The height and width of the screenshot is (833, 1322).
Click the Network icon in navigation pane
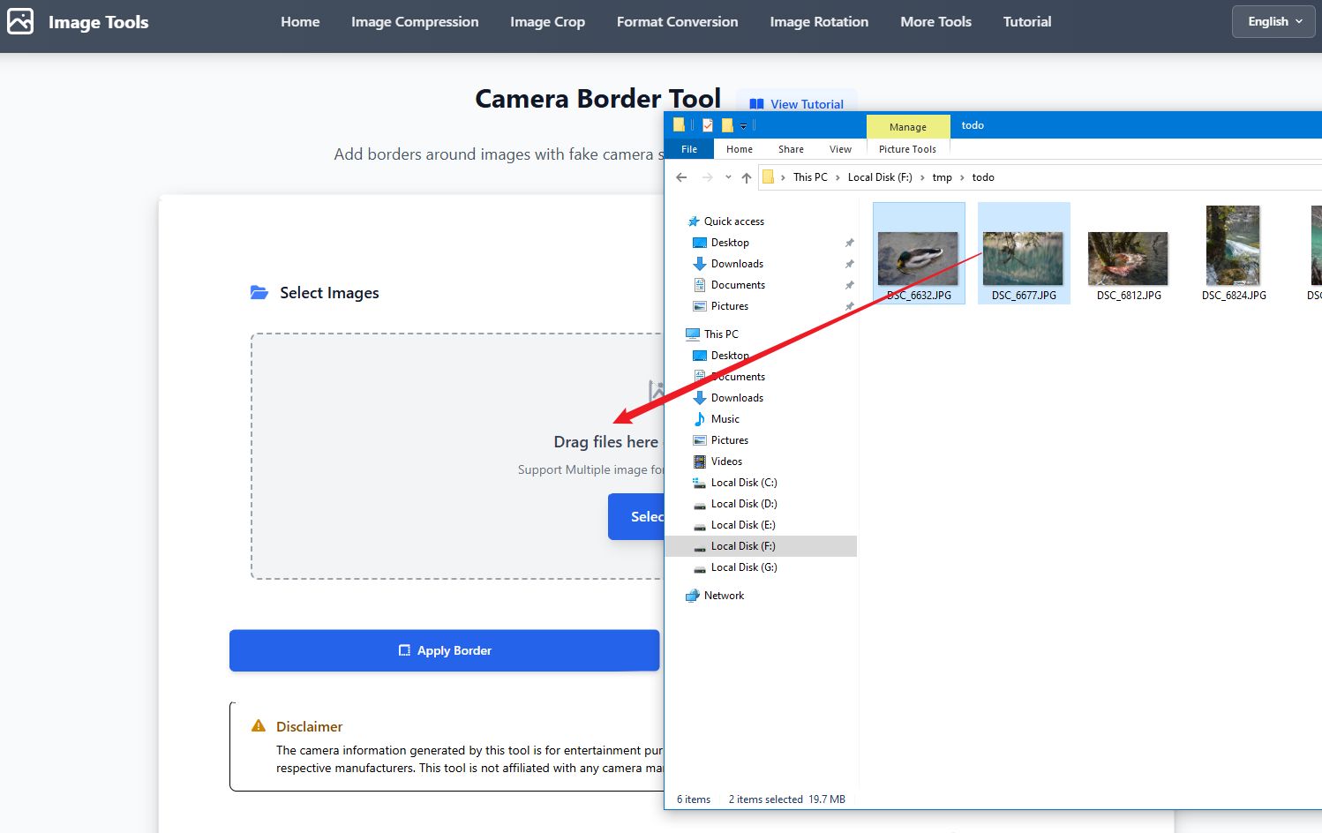point(693,596)
